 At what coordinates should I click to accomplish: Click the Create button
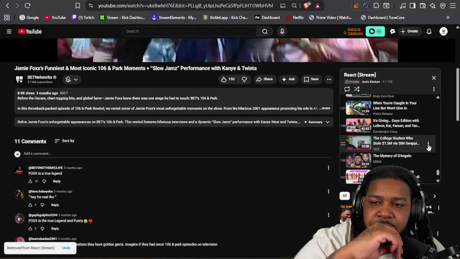pyautogui.click(x=409, y=31)
